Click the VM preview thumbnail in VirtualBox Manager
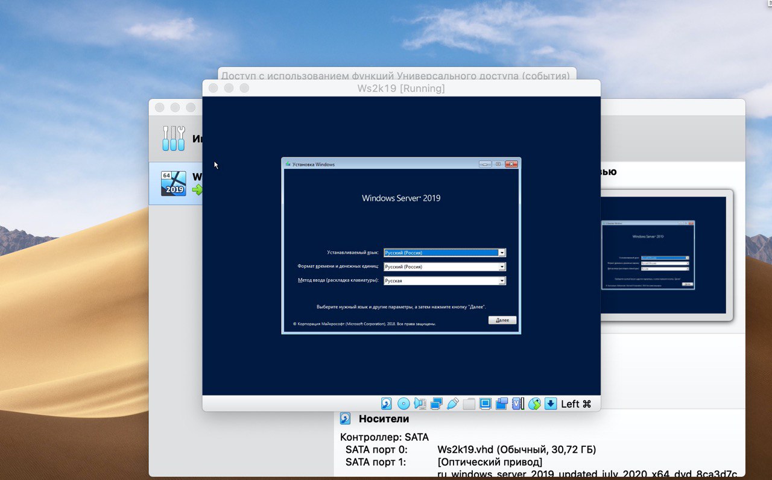Viewport: 772px width, 480px height. coord(663,255)
